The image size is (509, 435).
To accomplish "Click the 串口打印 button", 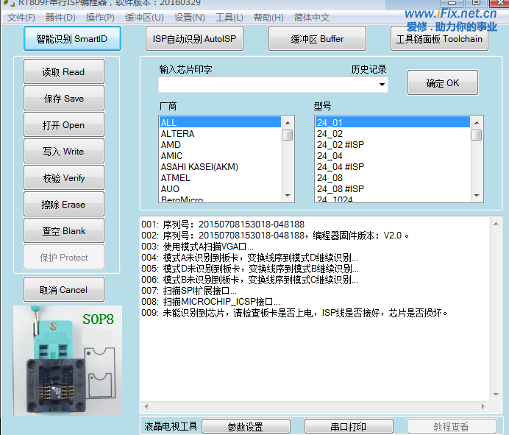I will [349, 426].
